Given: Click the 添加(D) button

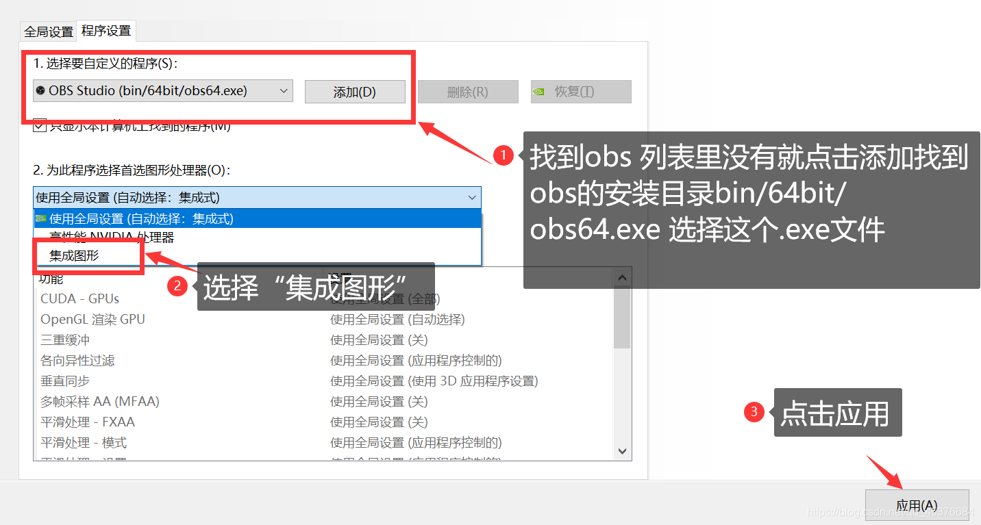Looking at the screenshot, I should pyautogui.click(x=355, y=92).
